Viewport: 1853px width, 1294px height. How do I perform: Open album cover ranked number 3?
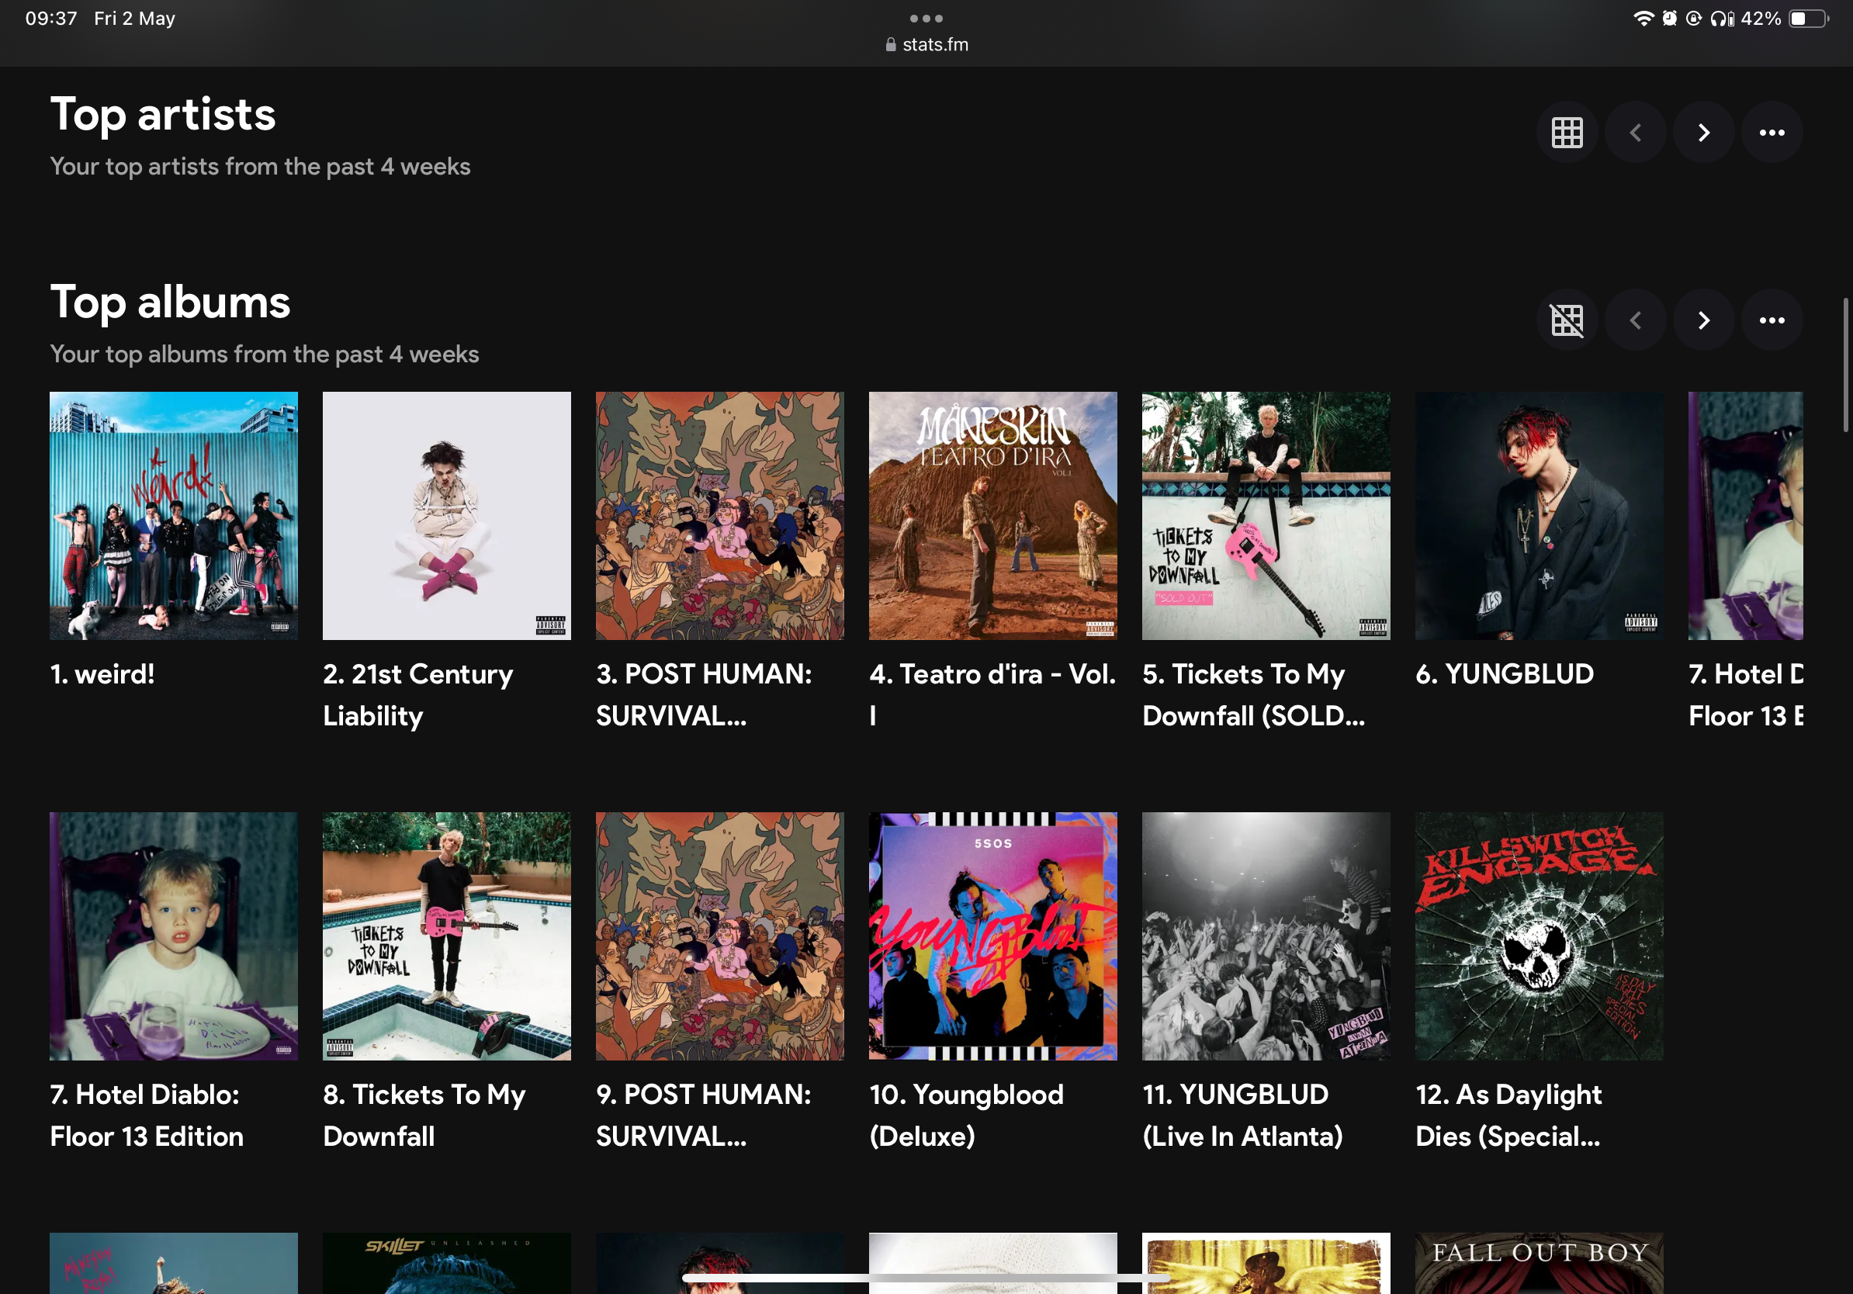click(720, 515)
